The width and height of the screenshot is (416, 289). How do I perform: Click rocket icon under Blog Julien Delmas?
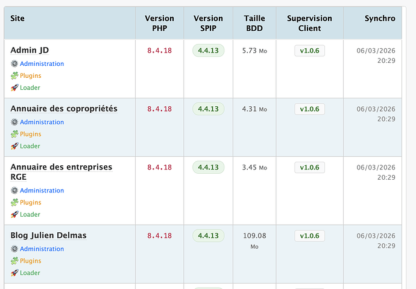click(14, 273)
